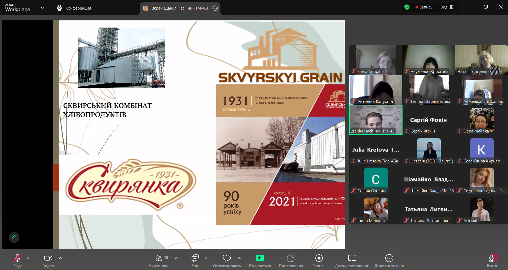Click the Сквирянка logo on shared slide

pyautogui.click(x=131, y=185)
